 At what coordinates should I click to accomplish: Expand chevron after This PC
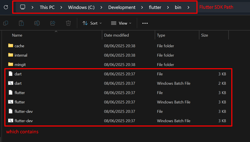click(61, 7)
